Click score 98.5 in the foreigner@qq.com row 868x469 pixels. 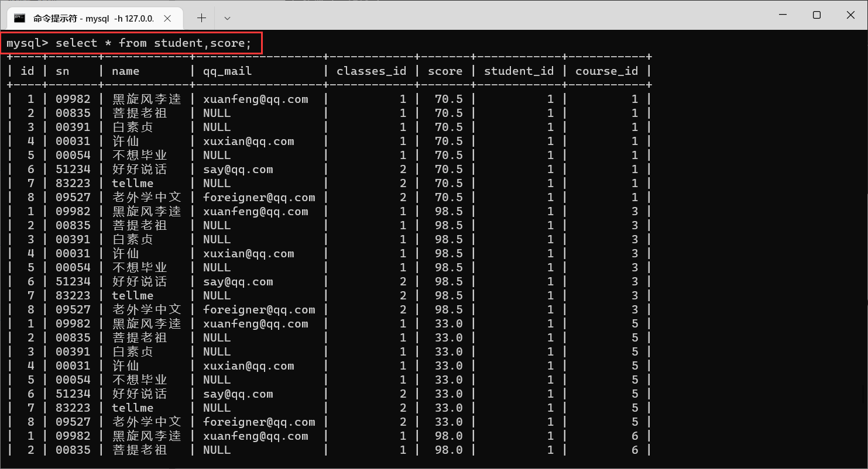click(x=449, y=309)
